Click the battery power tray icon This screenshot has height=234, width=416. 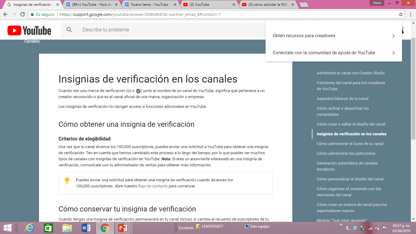pos(377,228)
